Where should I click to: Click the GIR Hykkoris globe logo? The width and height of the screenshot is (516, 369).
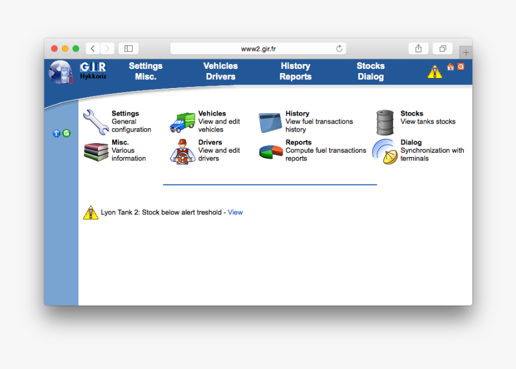[61, 72]
